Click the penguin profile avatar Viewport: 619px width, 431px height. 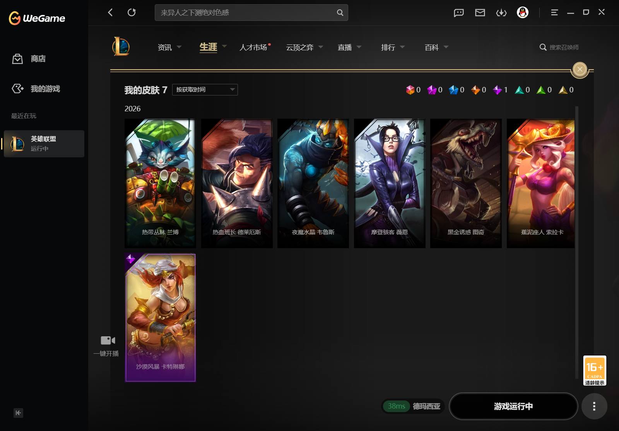[523, 13]
